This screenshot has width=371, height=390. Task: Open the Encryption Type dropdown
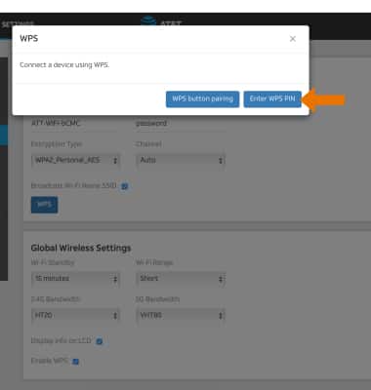click(x=75, y=160)
